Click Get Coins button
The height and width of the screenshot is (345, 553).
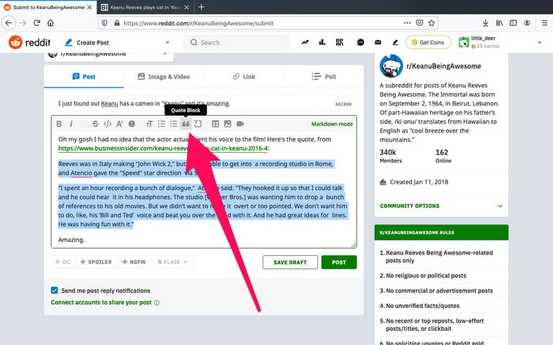pyautogui.click(x=428, y=42)
